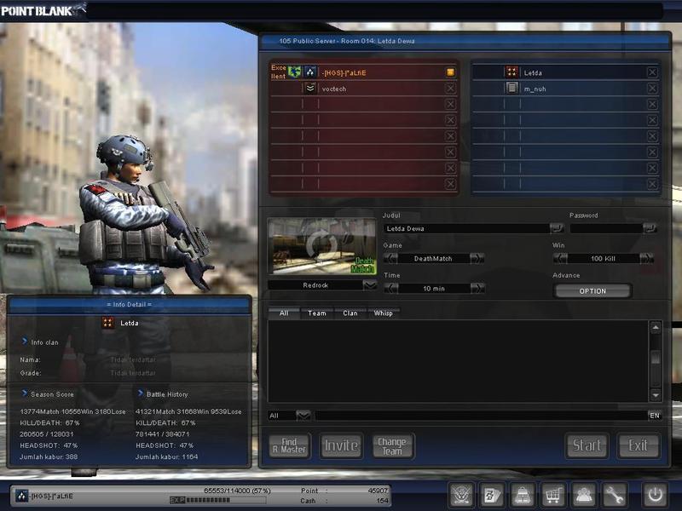Expand the Season Score arrow
The height and width of the screenshot is (511, 682).
pos(25,393)
